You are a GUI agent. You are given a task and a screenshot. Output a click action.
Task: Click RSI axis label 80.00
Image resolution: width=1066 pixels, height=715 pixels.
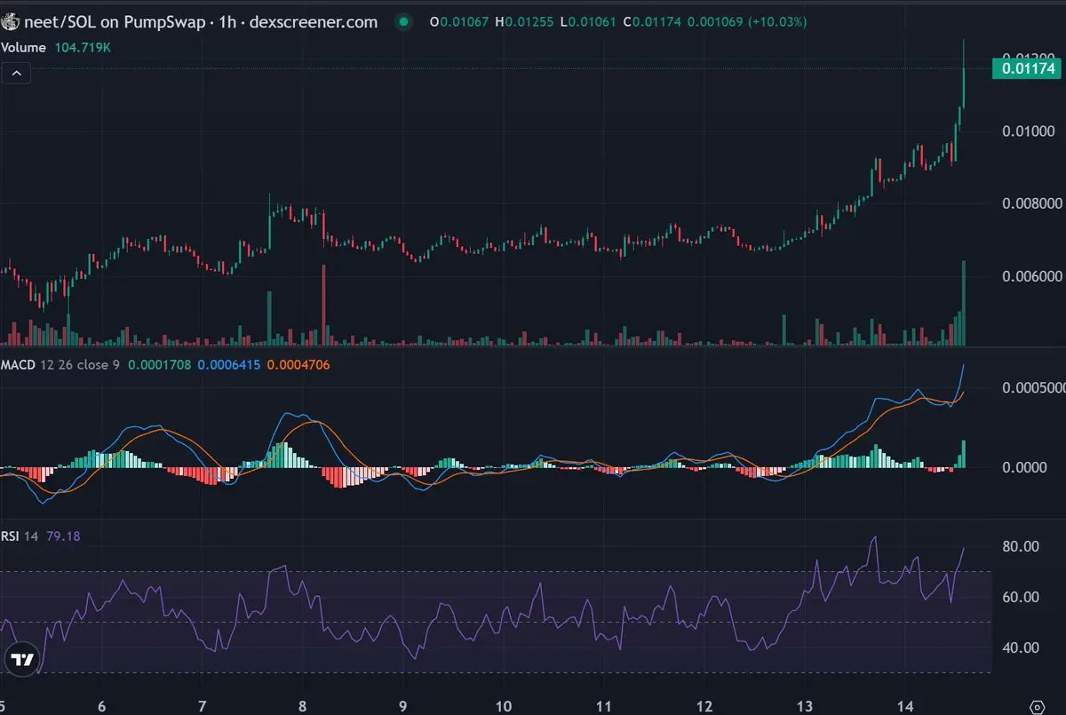1020,546
